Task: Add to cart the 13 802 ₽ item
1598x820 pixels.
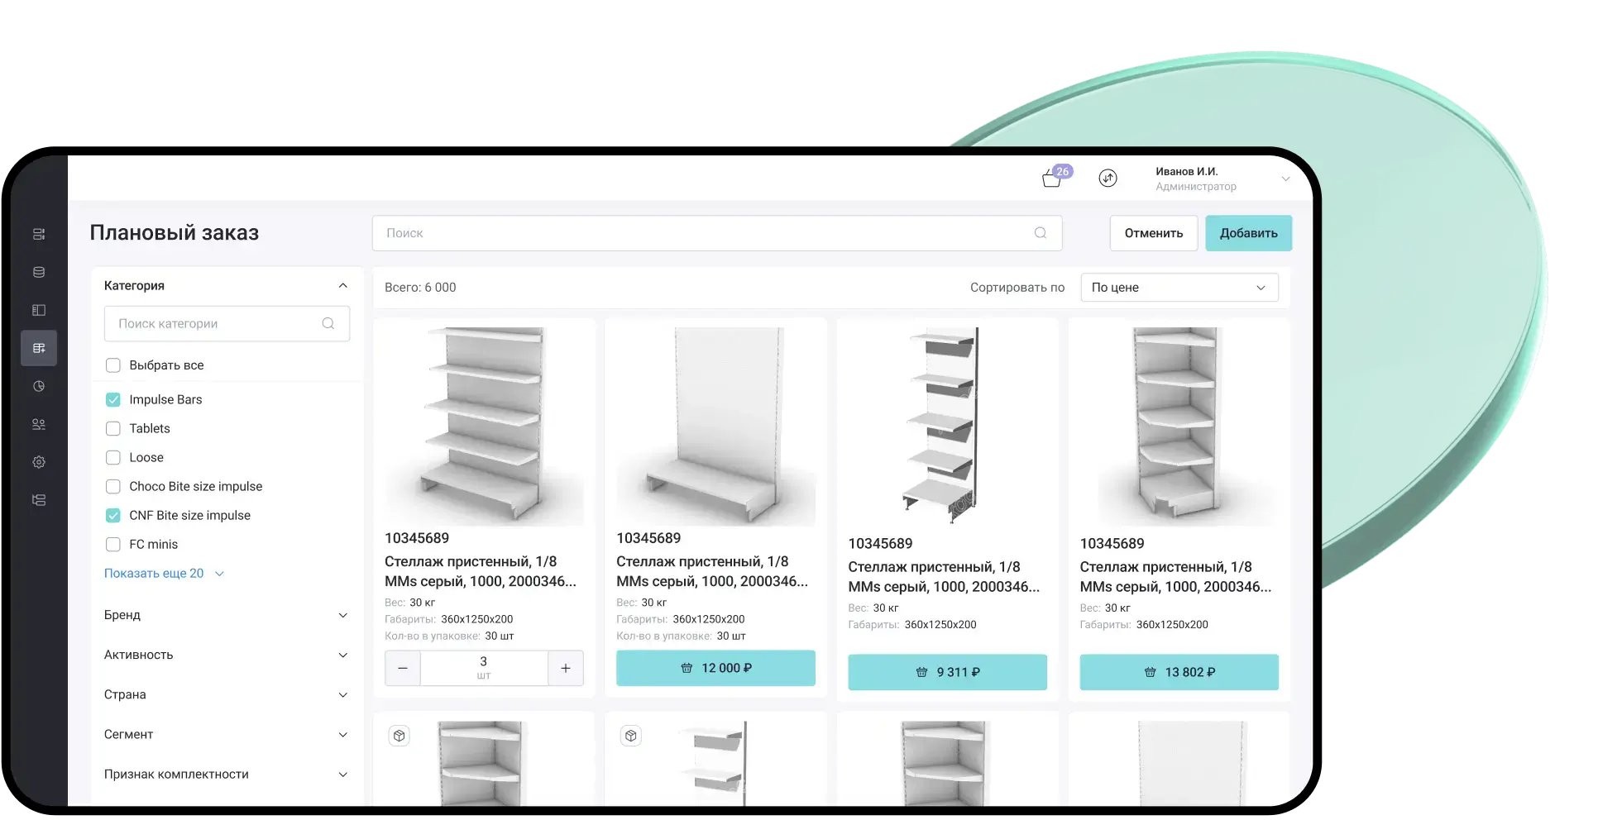Action: click(x=1179, y=672)
